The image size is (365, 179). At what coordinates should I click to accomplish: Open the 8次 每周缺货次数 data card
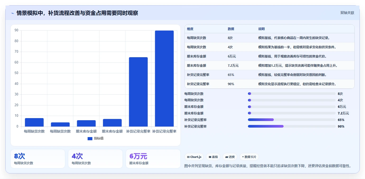38,159
